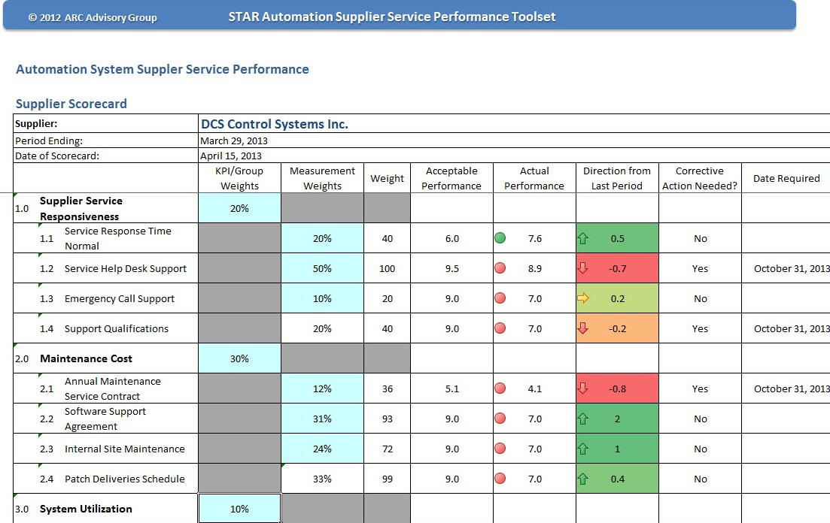Click green up arrow in Patch Deliveries Schedule row

pos(582,479)
